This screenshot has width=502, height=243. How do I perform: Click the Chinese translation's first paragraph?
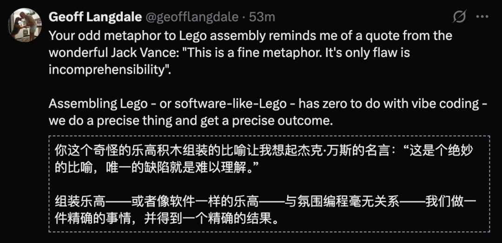click(x=265, y=159)
